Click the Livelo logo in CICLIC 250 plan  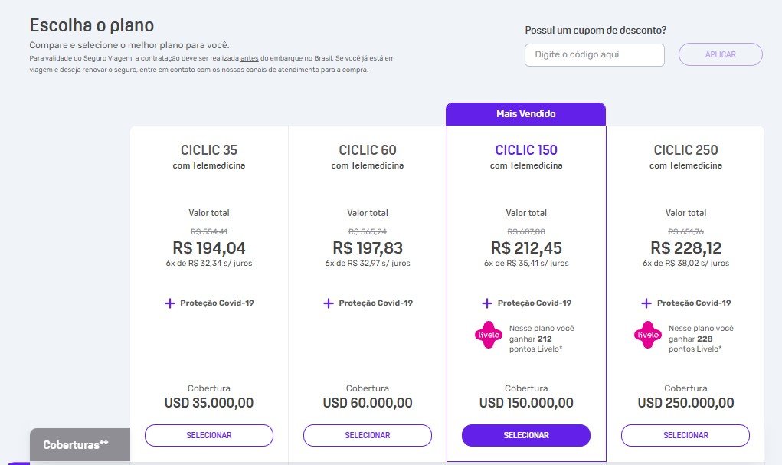click(648, 335)
